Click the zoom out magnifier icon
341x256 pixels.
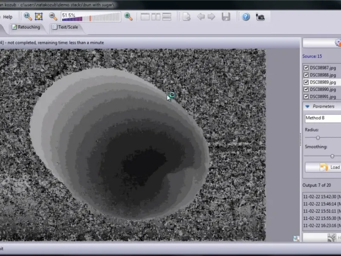click(53, 17)
